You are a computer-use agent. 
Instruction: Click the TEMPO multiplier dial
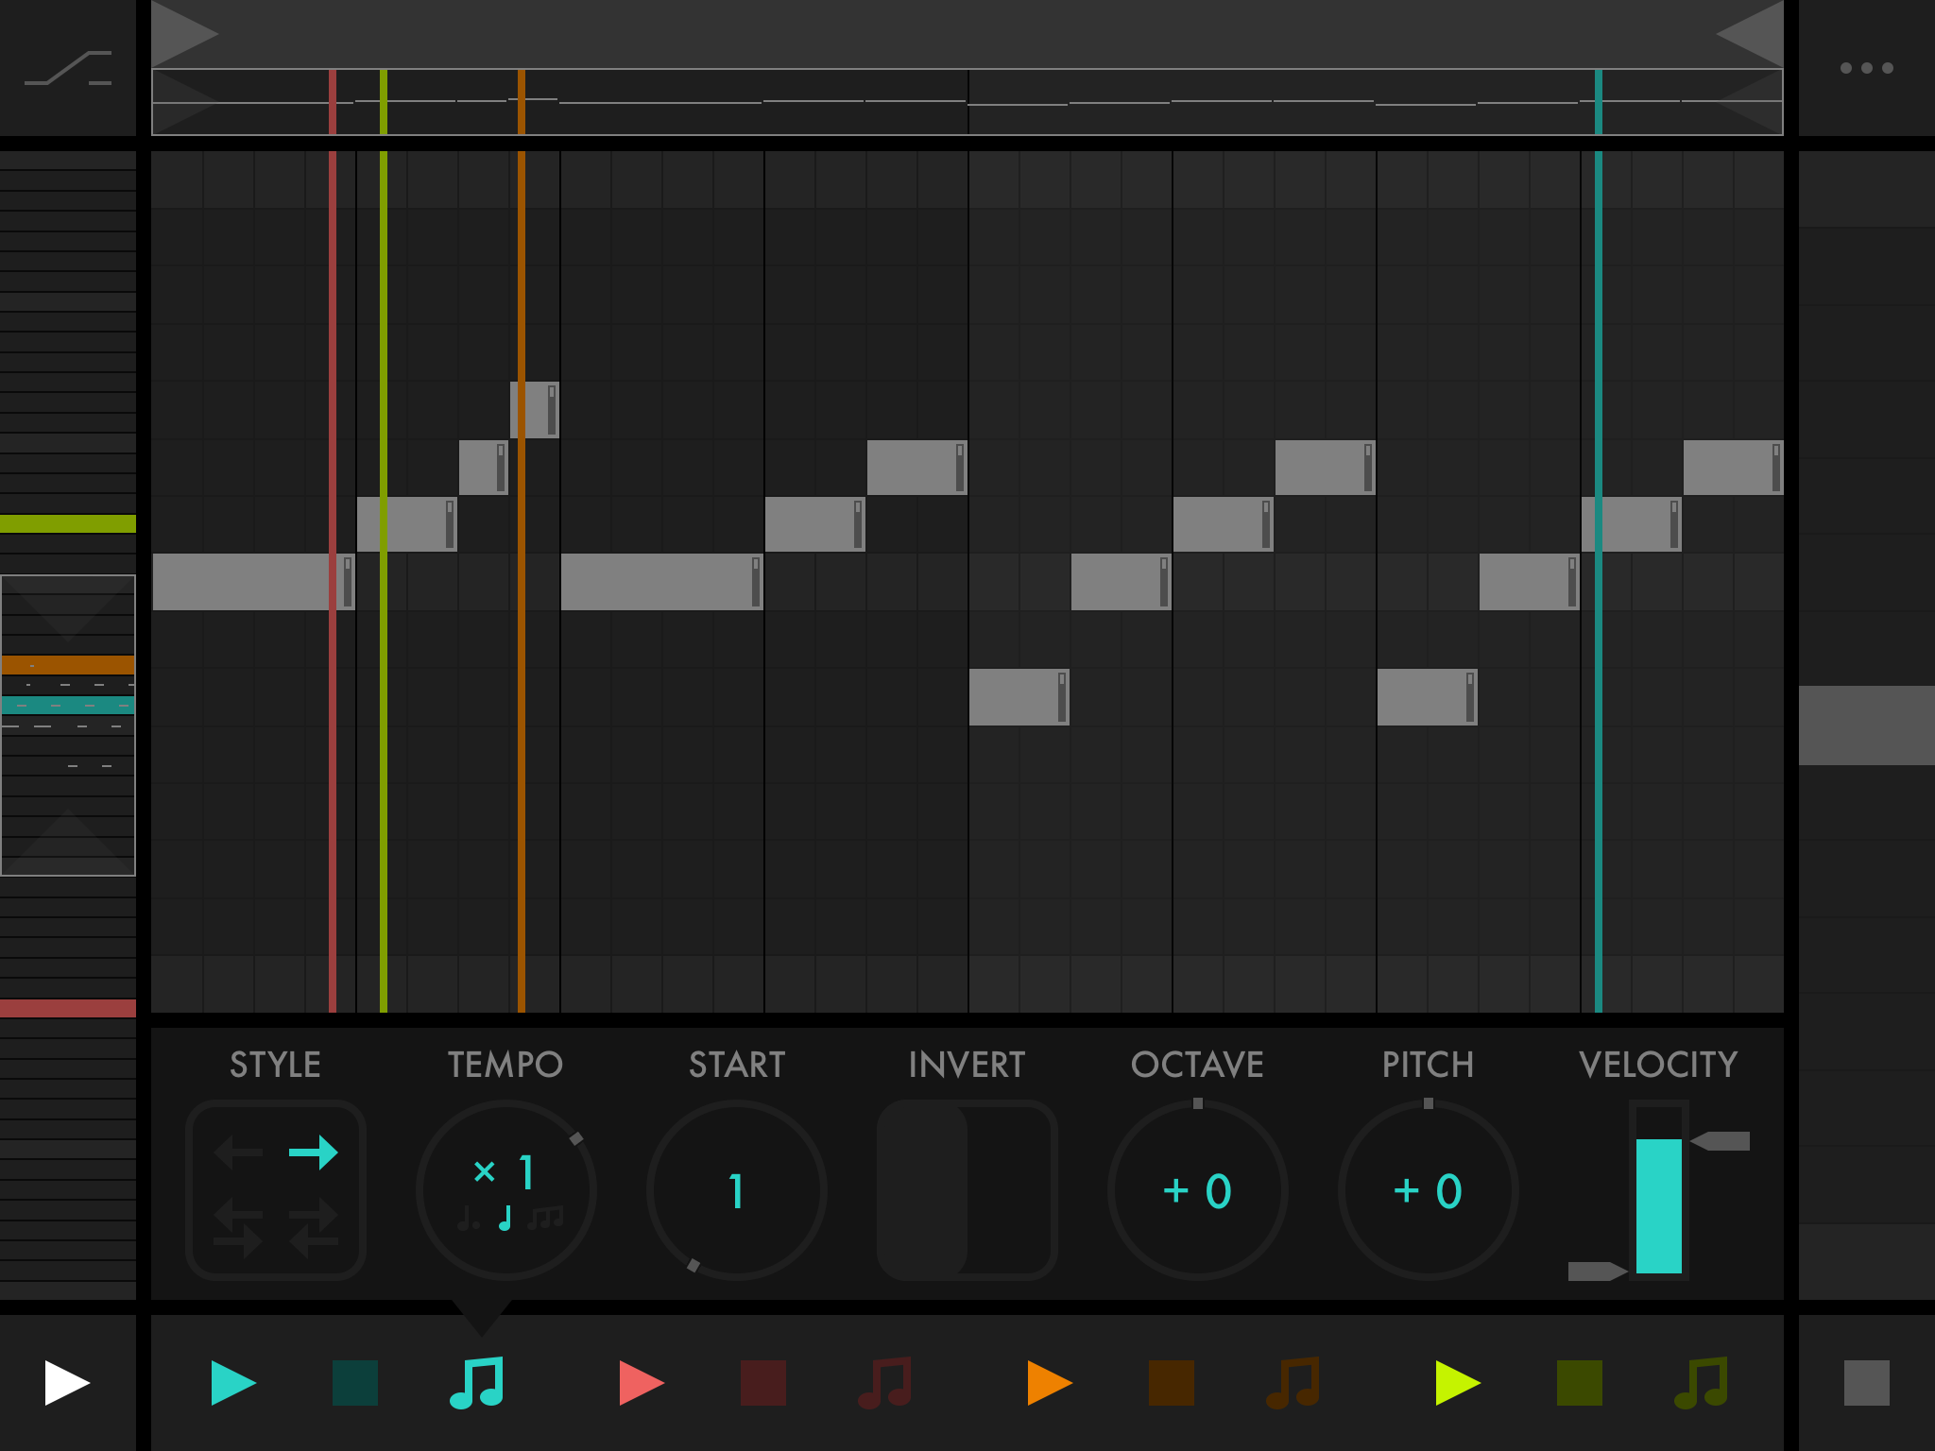(x=506, y=1190)
